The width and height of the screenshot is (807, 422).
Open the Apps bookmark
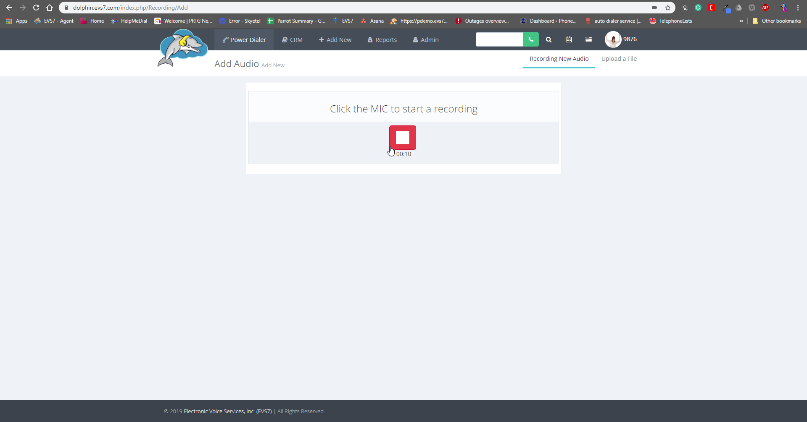17,21
